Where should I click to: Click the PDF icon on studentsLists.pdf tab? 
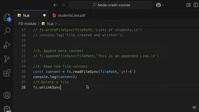pyautogui.click(x=54, y=15)
